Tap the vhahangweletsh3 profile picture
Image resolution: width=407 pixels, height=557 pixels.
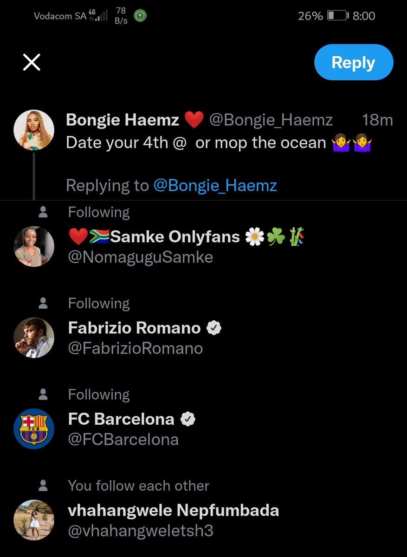34,520
